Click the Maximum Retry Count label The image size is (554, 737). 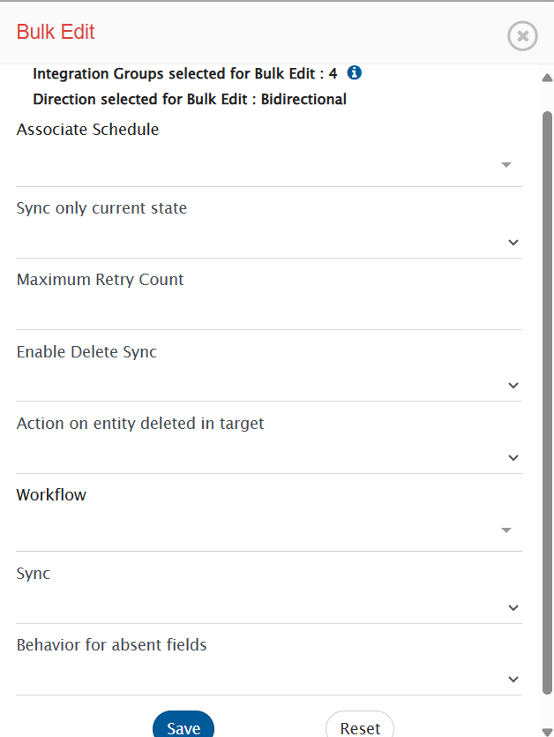coord(101,280)
